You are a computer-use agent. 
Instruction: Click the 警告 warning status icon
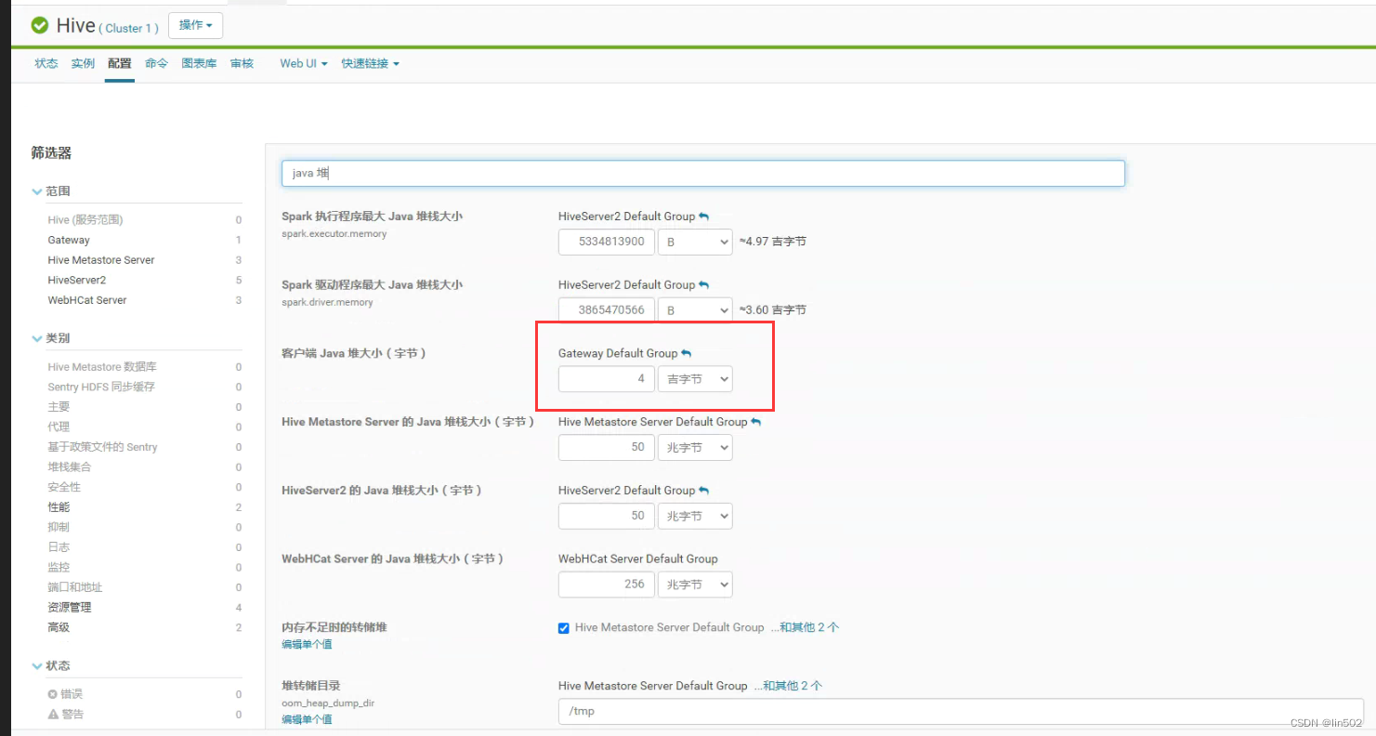coord(53,714)
